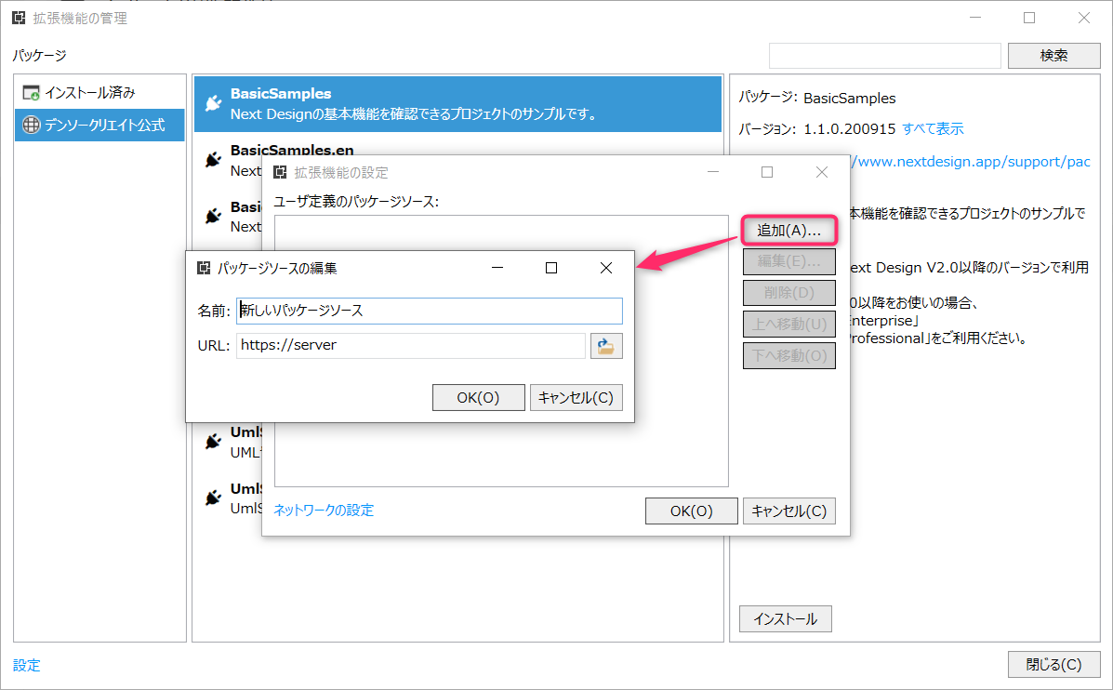Click the URL input field

coord(410,346)
